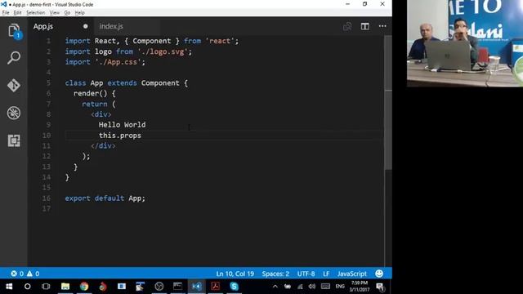523x294 pixels.
Task: Open File Explorer from the taskbar
Action: (x=65, y=287)
